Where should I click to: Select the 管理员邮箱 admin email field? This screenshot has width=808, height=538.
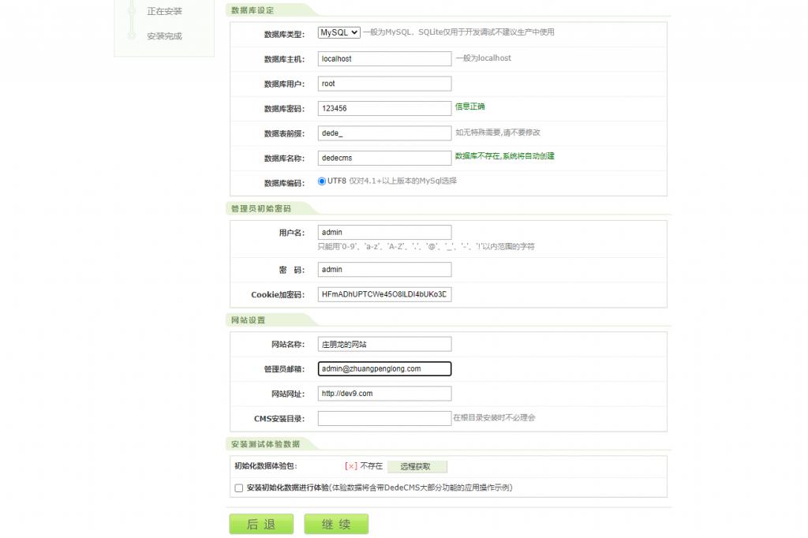(384, 368)
